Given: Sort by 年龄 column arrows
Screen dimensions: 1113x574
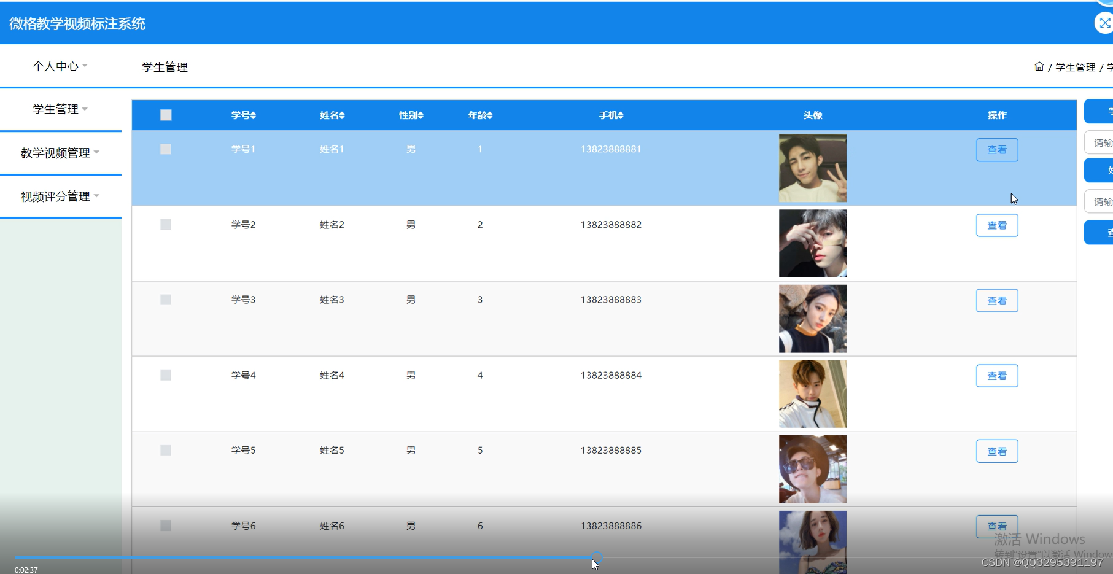Looking at the screenshot, I should pyautogui.click(x=490, y=115).
